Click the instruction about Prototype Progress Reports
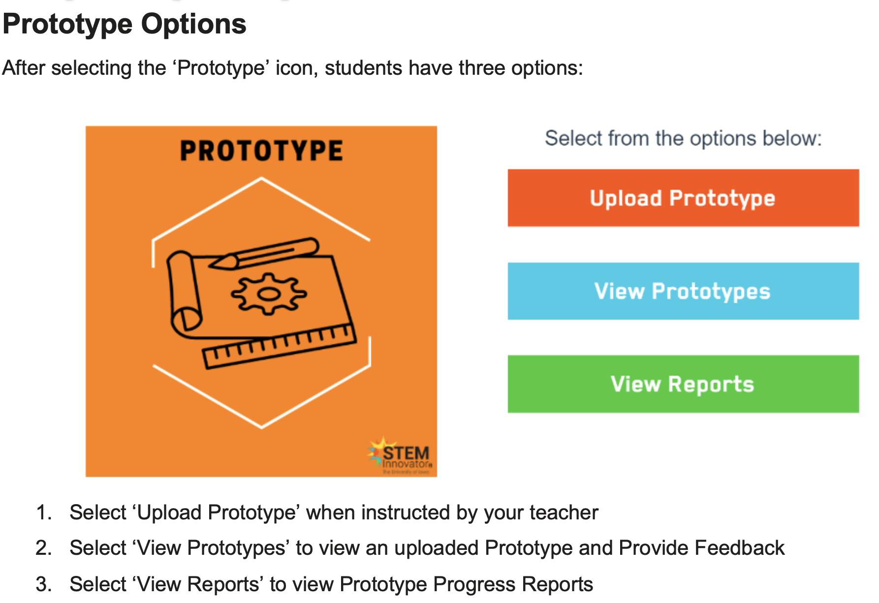879x603 pixels. (331, 584)
